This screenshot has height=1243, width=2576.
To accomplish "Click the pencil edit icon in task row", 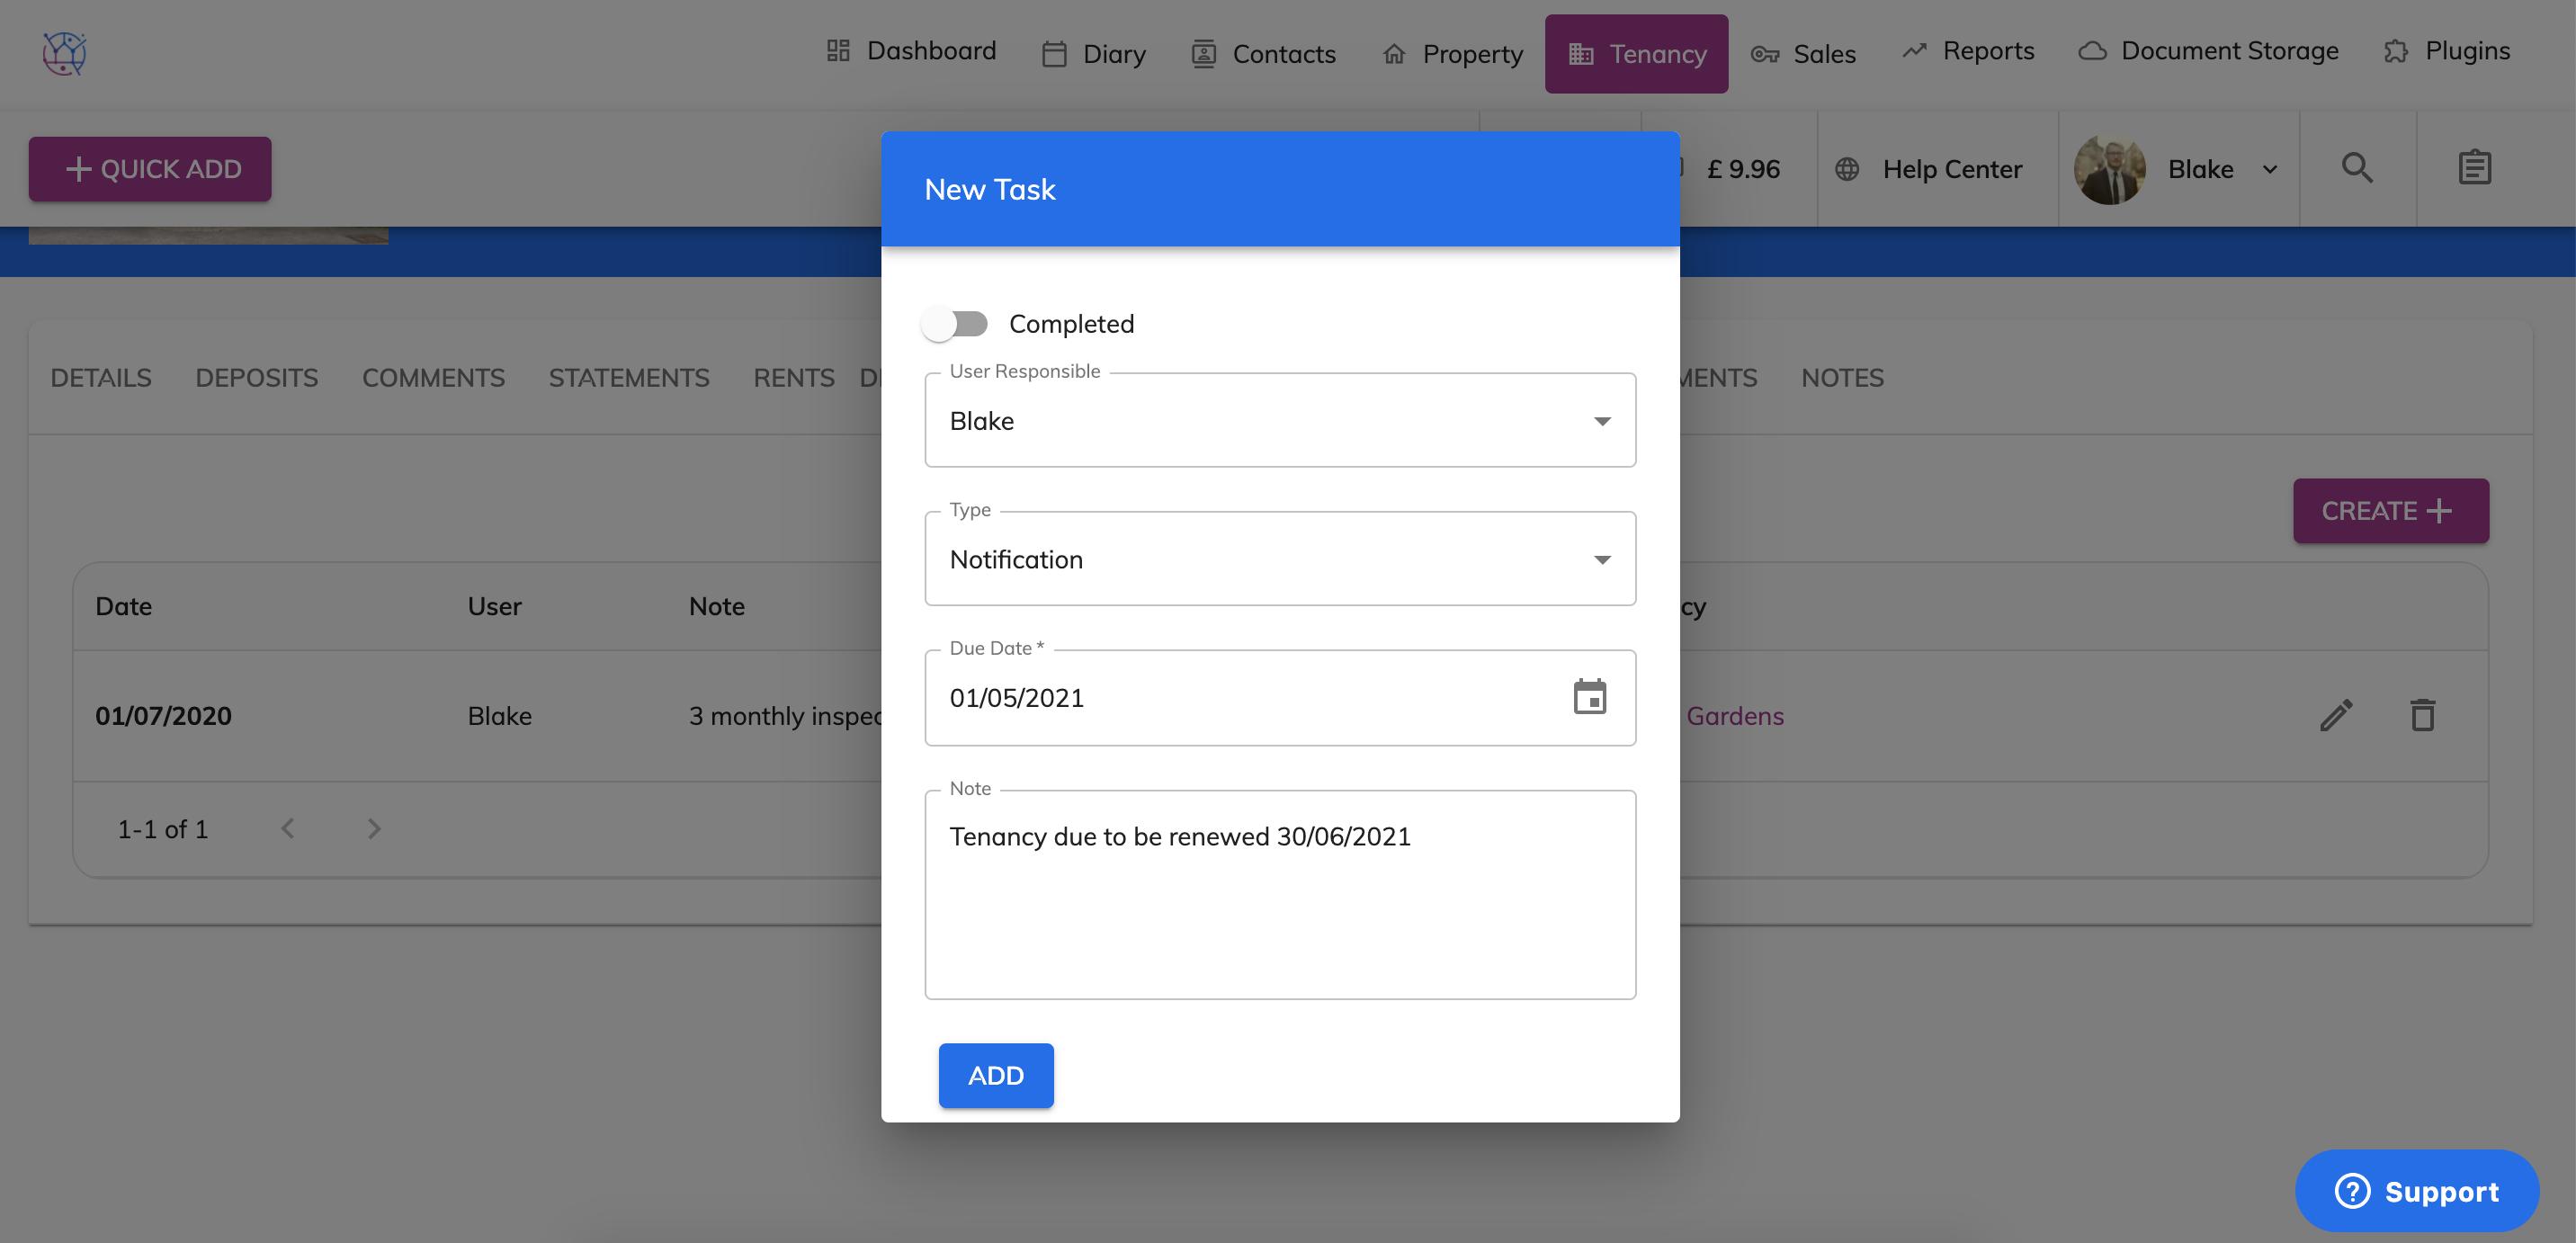I will coord(2336,715).
